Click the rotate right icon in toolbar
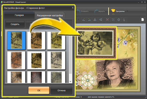Viewport: 147px width, 99px height. pyautogui.click(x=89, y=20)
